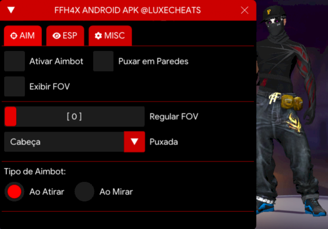The width and height of the screenshot is (328, 229).
Task: Select the crosshair icon on AIM tab
Action: [x=14, y=36]
